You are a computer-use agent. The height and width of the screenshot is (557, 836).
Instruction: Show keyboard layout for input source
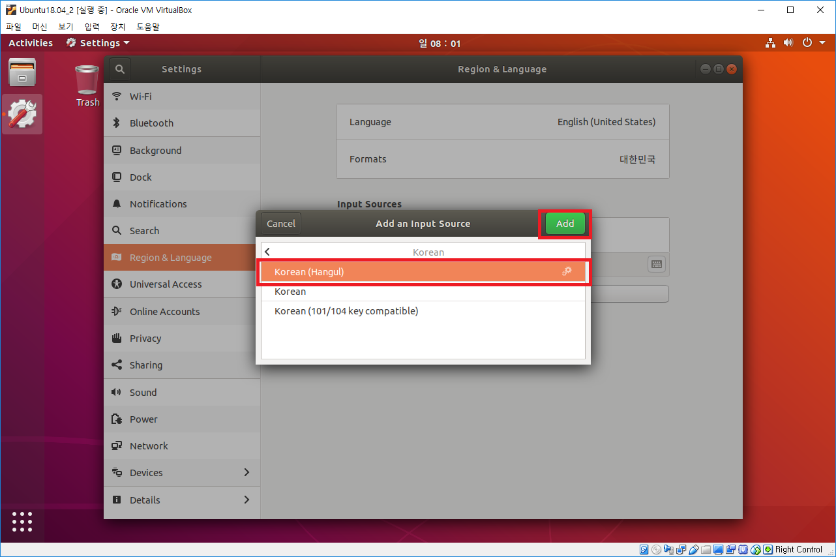pyautogui.click(x=657, y=264)
